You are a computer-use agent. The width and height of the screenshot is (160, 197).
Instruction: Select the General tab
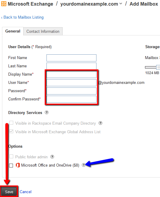[x=13, y=31]
